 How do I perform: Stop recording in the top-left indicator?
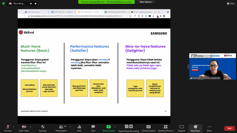pos(36,4)
